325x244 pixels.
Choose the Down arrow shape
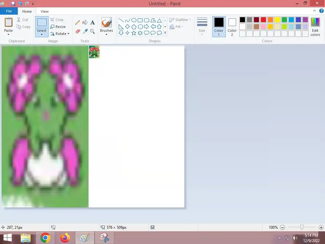point(121,33)
